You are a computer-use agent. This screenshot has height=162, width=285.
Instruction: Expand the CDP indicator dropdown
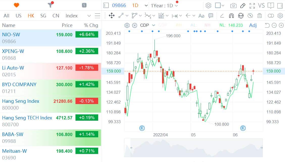click(x=153, y=25)
